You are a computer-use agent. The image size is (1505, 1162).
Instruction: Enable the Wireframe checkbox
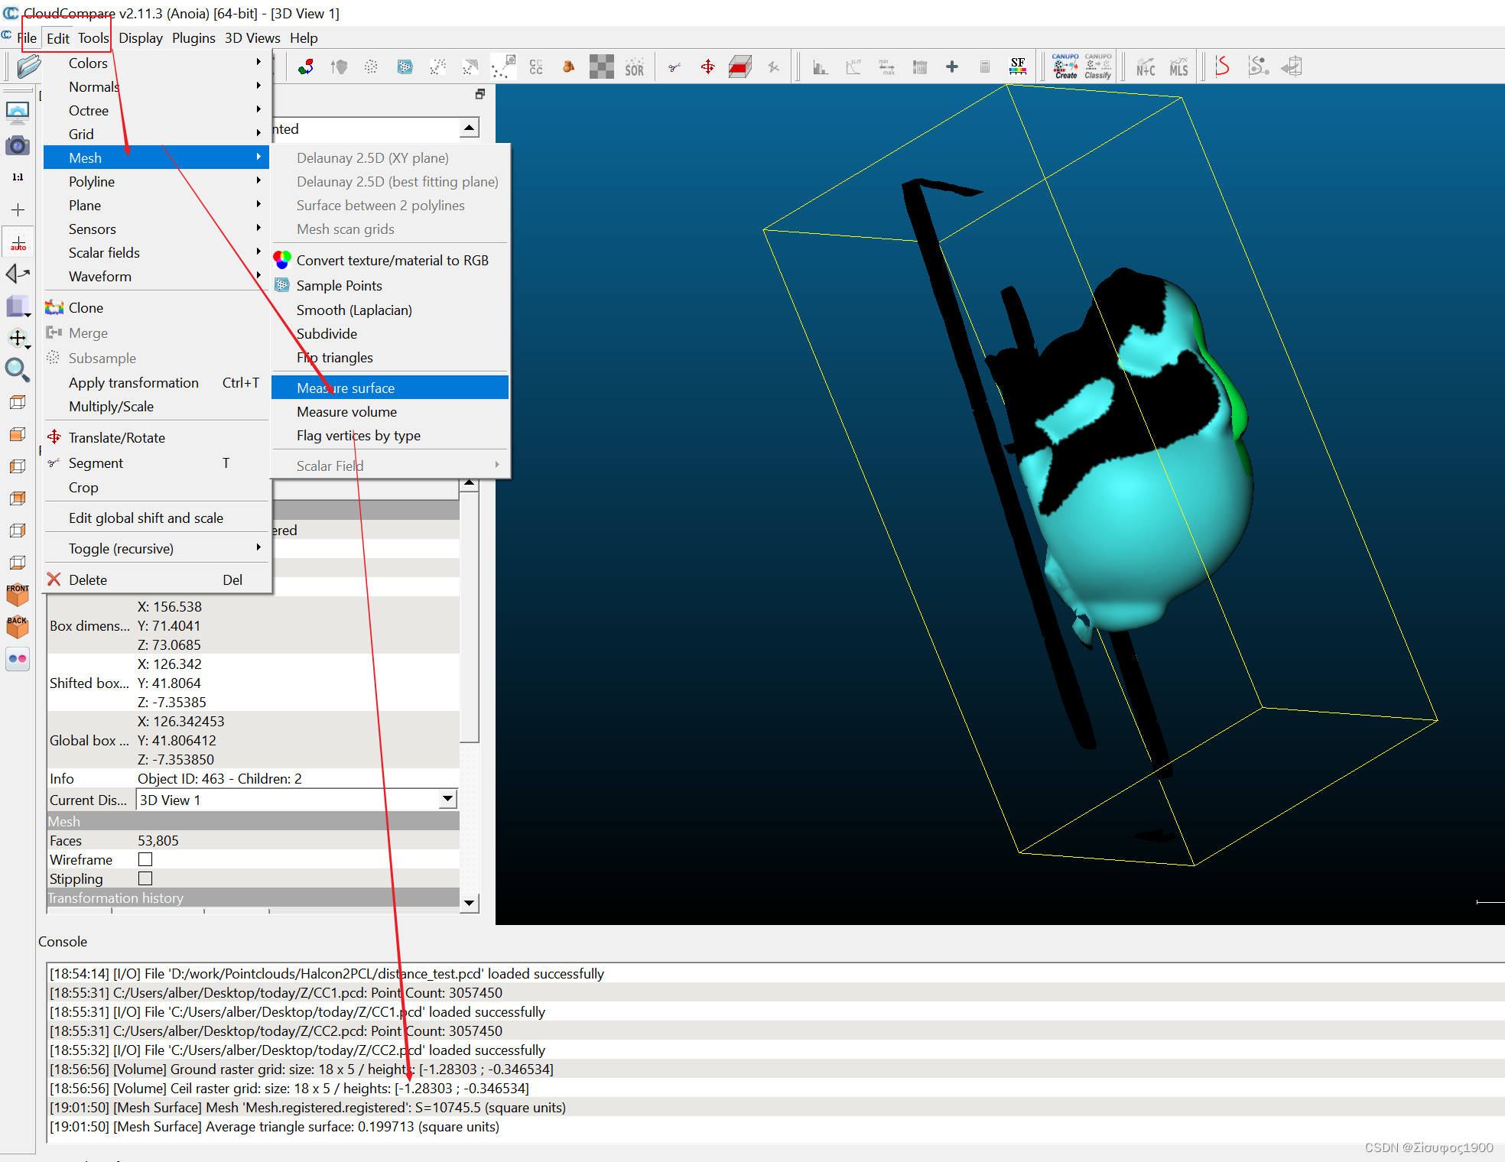coord(145,859)
